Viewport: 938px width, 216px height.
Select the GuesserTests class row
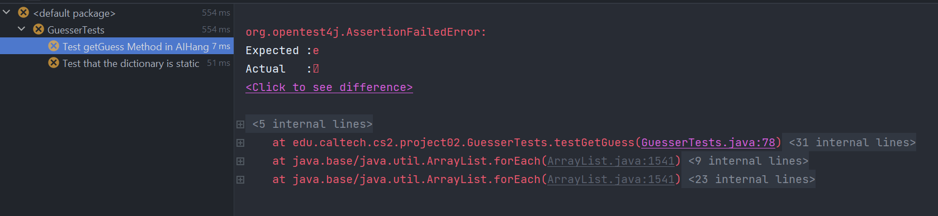[x=116, y=29]
